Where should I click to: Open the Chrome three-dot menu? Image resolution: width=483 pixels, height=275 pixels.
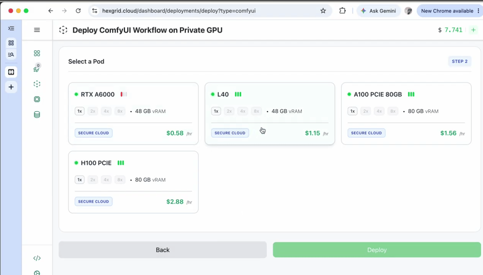click(478, 11)
